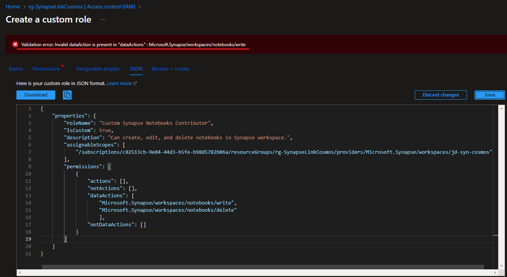Select the Assignable scopes tab
The image size is (507, 277).
(x=98, y=69)
